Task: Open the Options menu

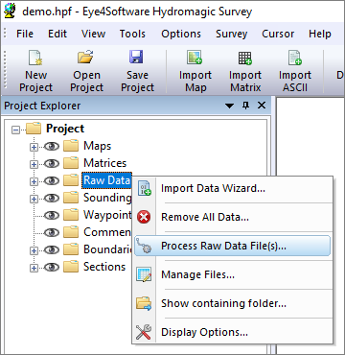Action: pyautogui.click(x=181, y=34)
